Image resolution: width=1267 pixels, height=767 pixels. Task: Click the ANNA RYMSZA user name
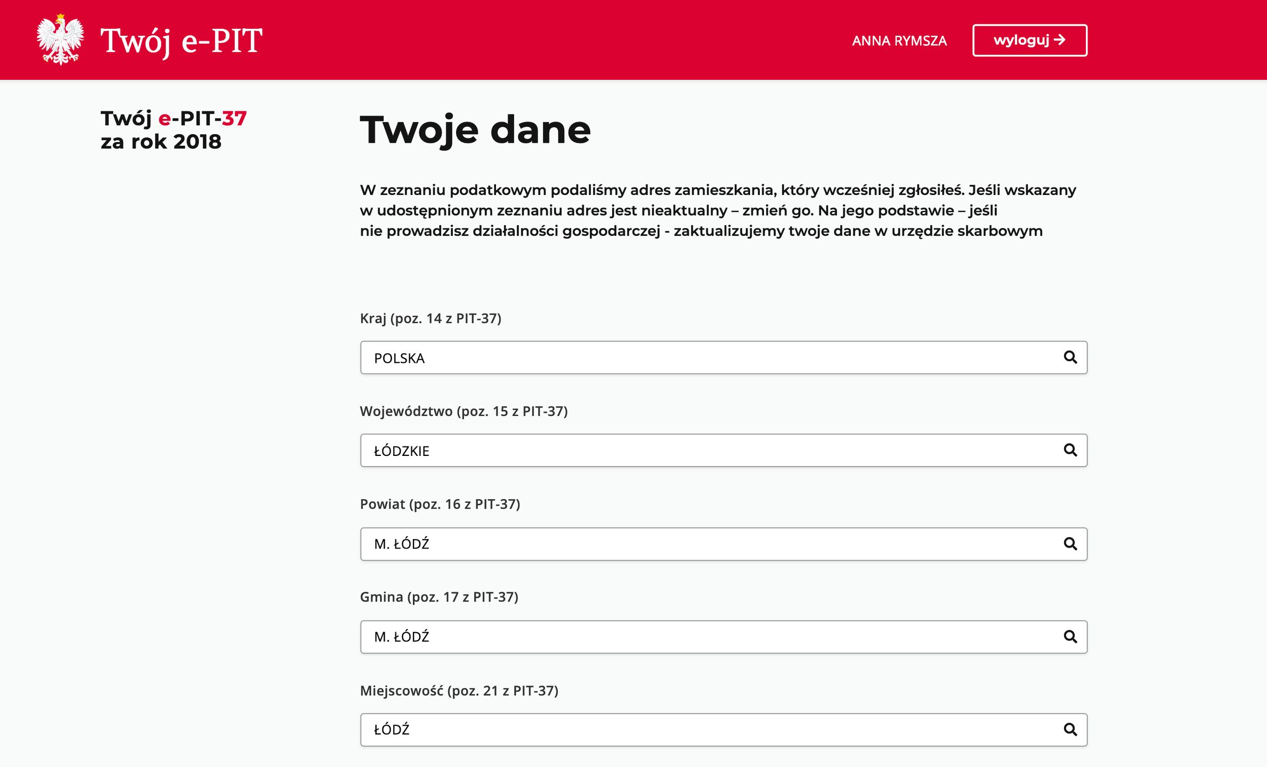coord(900,40)
